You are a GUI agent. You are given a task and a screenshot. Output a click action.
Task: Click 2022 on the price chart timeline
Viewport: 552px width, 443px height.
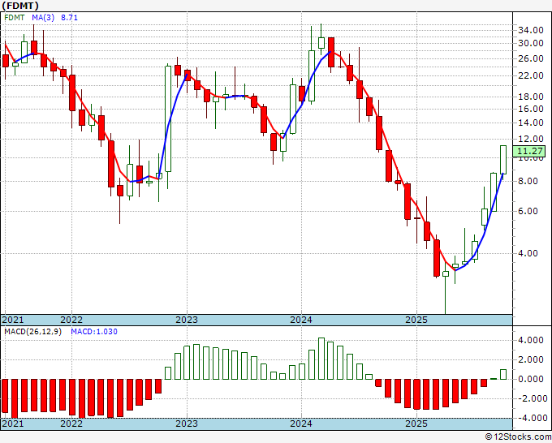[x=71, y=320]
